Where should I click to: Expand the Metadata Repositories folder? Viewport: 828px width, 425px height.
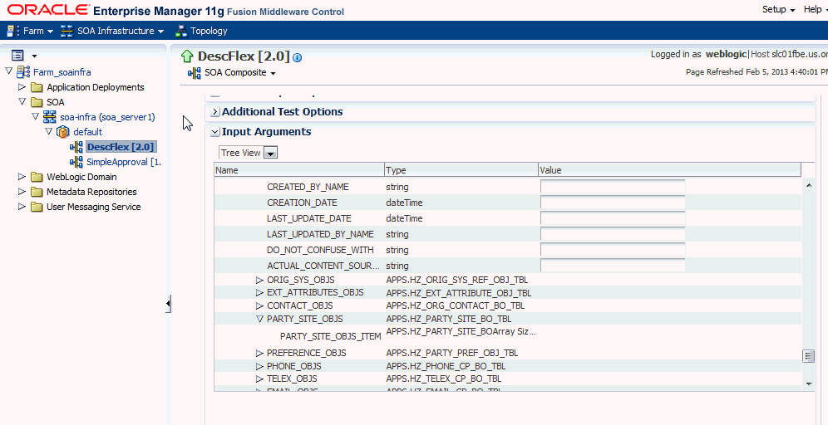(22, 191)
